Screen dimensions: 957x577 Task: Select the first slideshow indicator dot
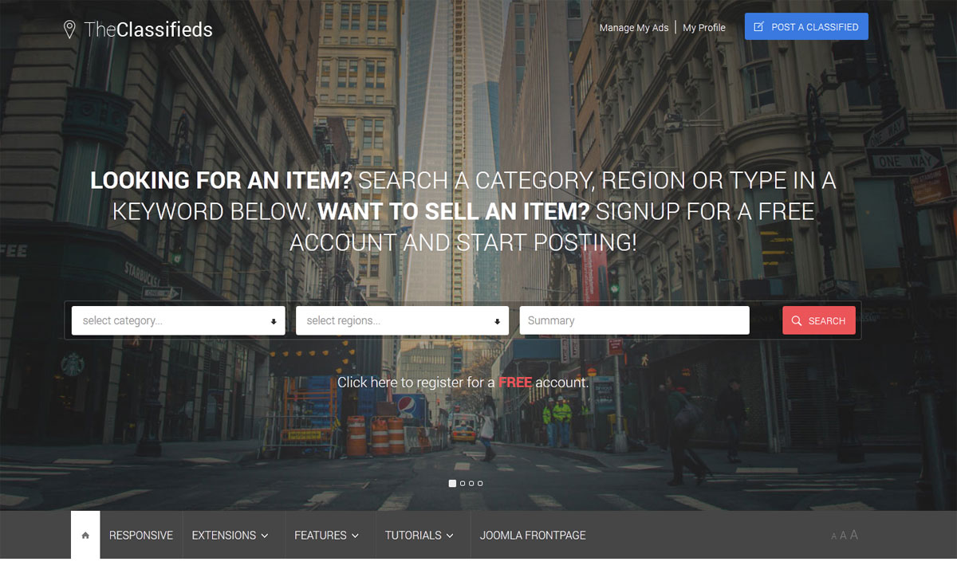pyautogui.click(x=453, y=483)
